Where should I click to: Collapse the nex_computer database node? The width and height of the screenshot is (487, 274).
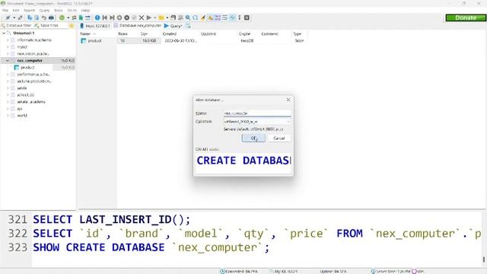8,61
